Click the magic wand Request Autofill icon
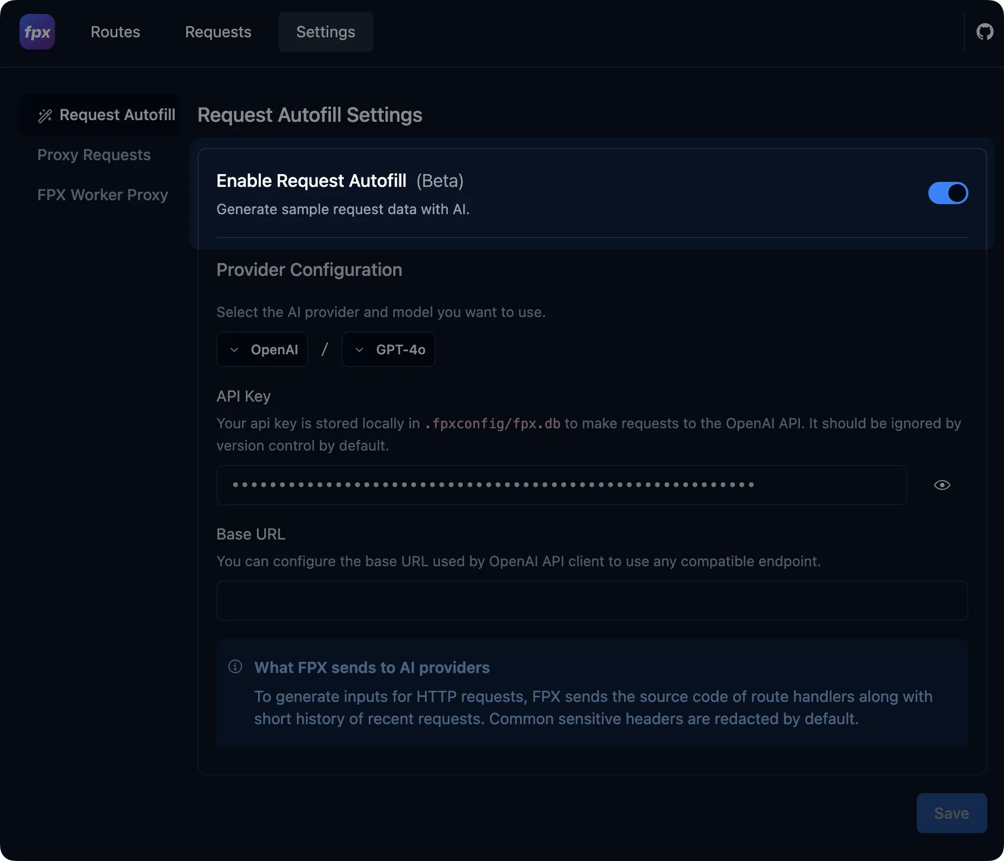Screen dimensions: 1004x861 click(45, 115)
